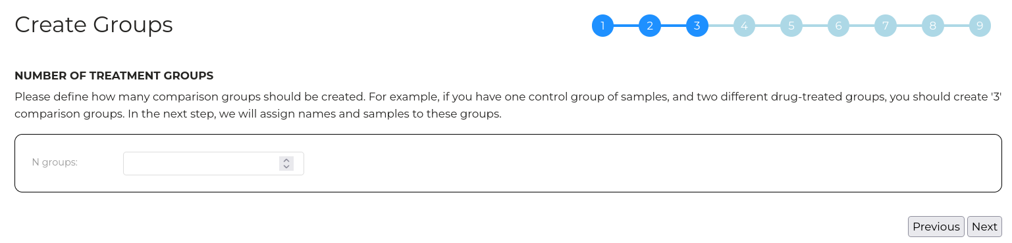Jump to final step 9 circle
Screen dimensions: 1012x243
click(x=980, y=26)
